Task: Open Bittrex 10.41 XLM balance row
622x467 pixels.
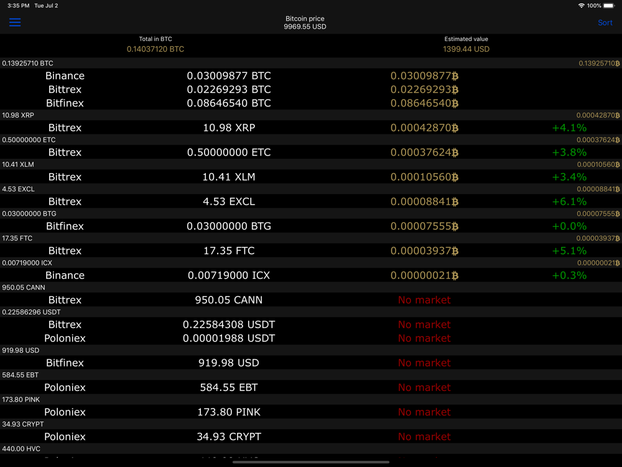Action: point(311,177)
